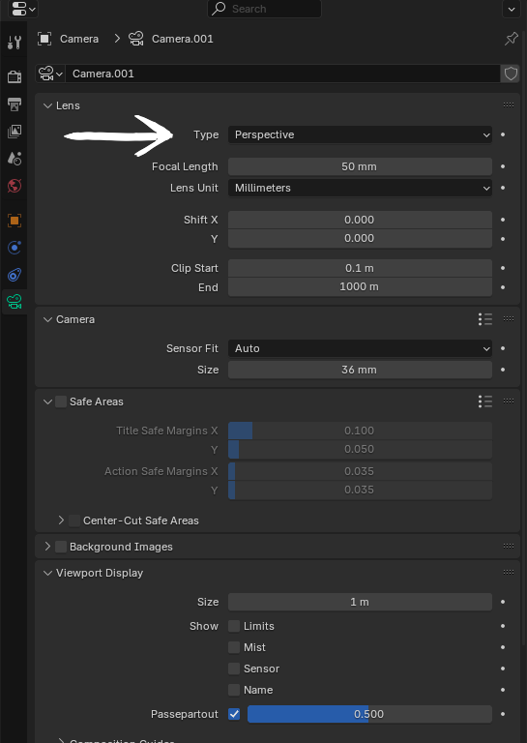The image size is (527, 743).
Task: Open the Physics properties tab
Action: click(15, 248)
